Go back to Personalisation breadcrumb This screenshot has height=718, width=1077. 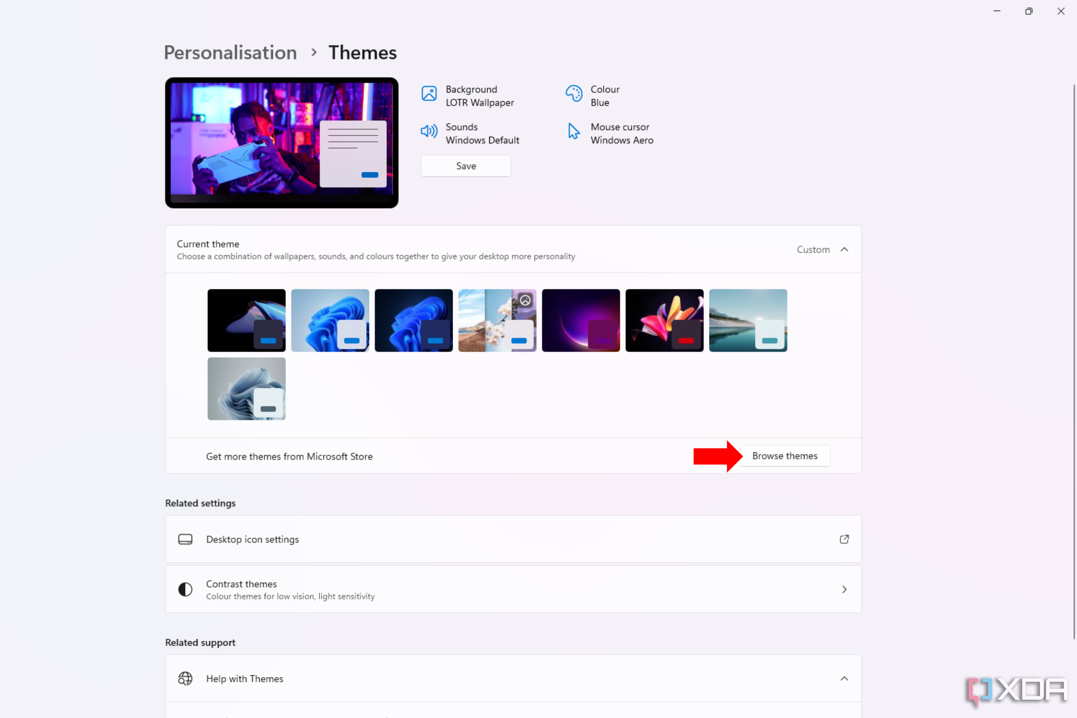[230, 53]
